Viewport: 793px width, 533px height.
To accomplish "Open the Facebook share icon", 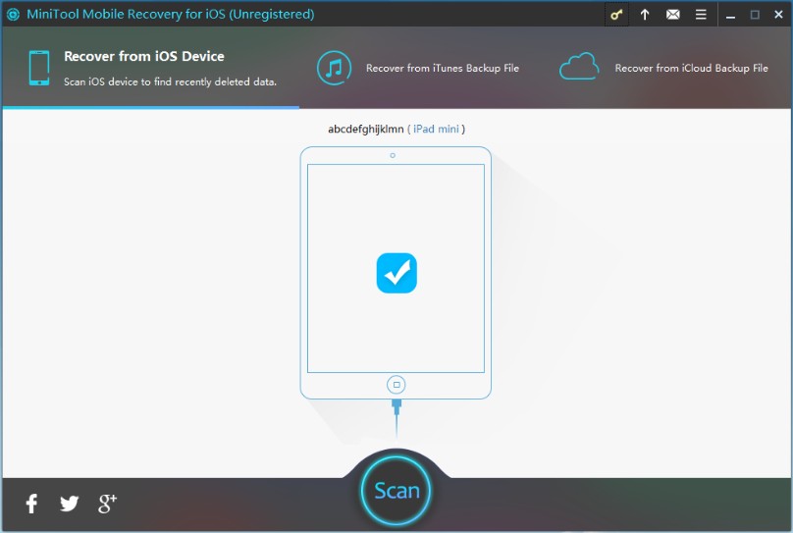I will point(31,504).
